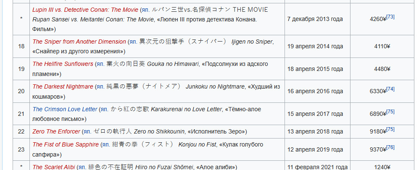Image resolution: width=419 pixels, height=170 pixels.
Task: Follow "яп." link after Crimson Love Letter
Action: [104, 109]
